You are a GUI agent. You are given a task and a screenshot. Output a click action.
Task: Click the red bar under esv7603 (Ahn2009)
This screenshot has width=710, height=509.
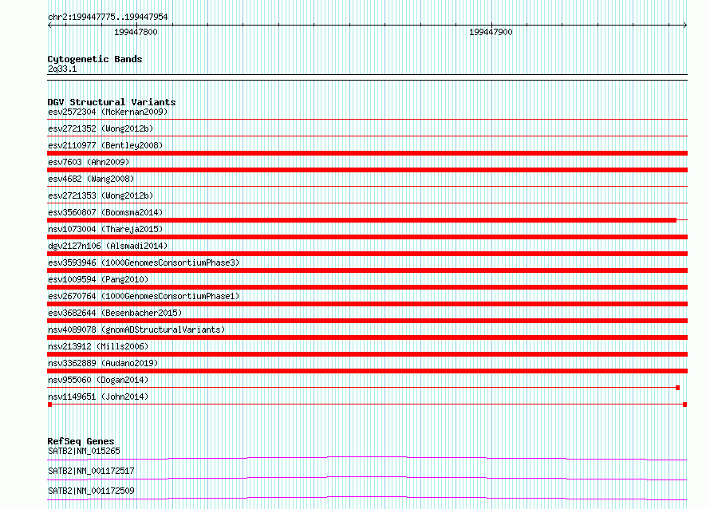point(367,170)
